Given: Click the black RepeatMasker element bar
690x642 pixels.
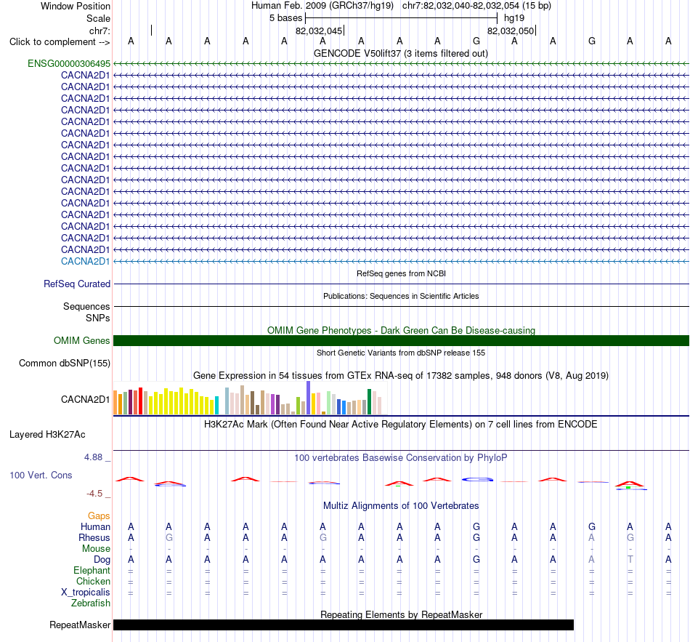Looking at the screenshot, I should click(x=344, y=625).
